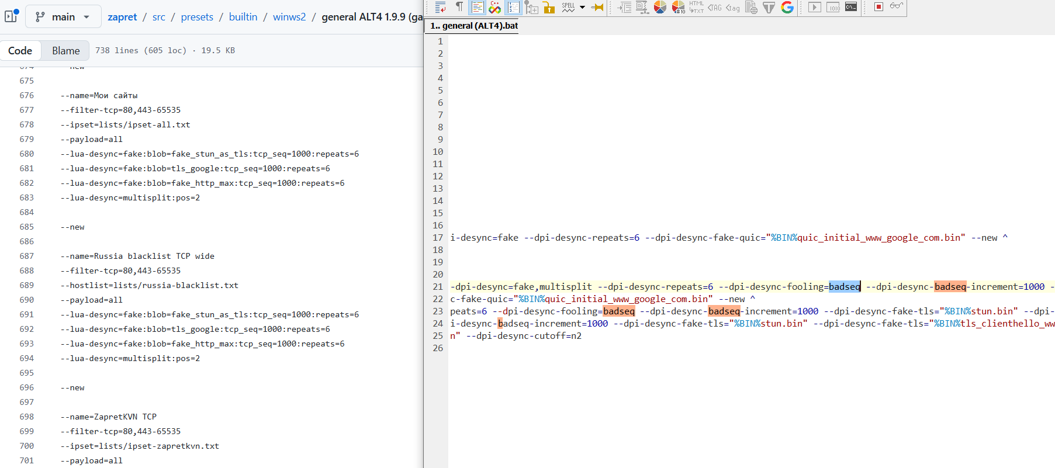Open the zapret repository breadcrumb link
1055x468 pixels.
click(x=122, y=17)
